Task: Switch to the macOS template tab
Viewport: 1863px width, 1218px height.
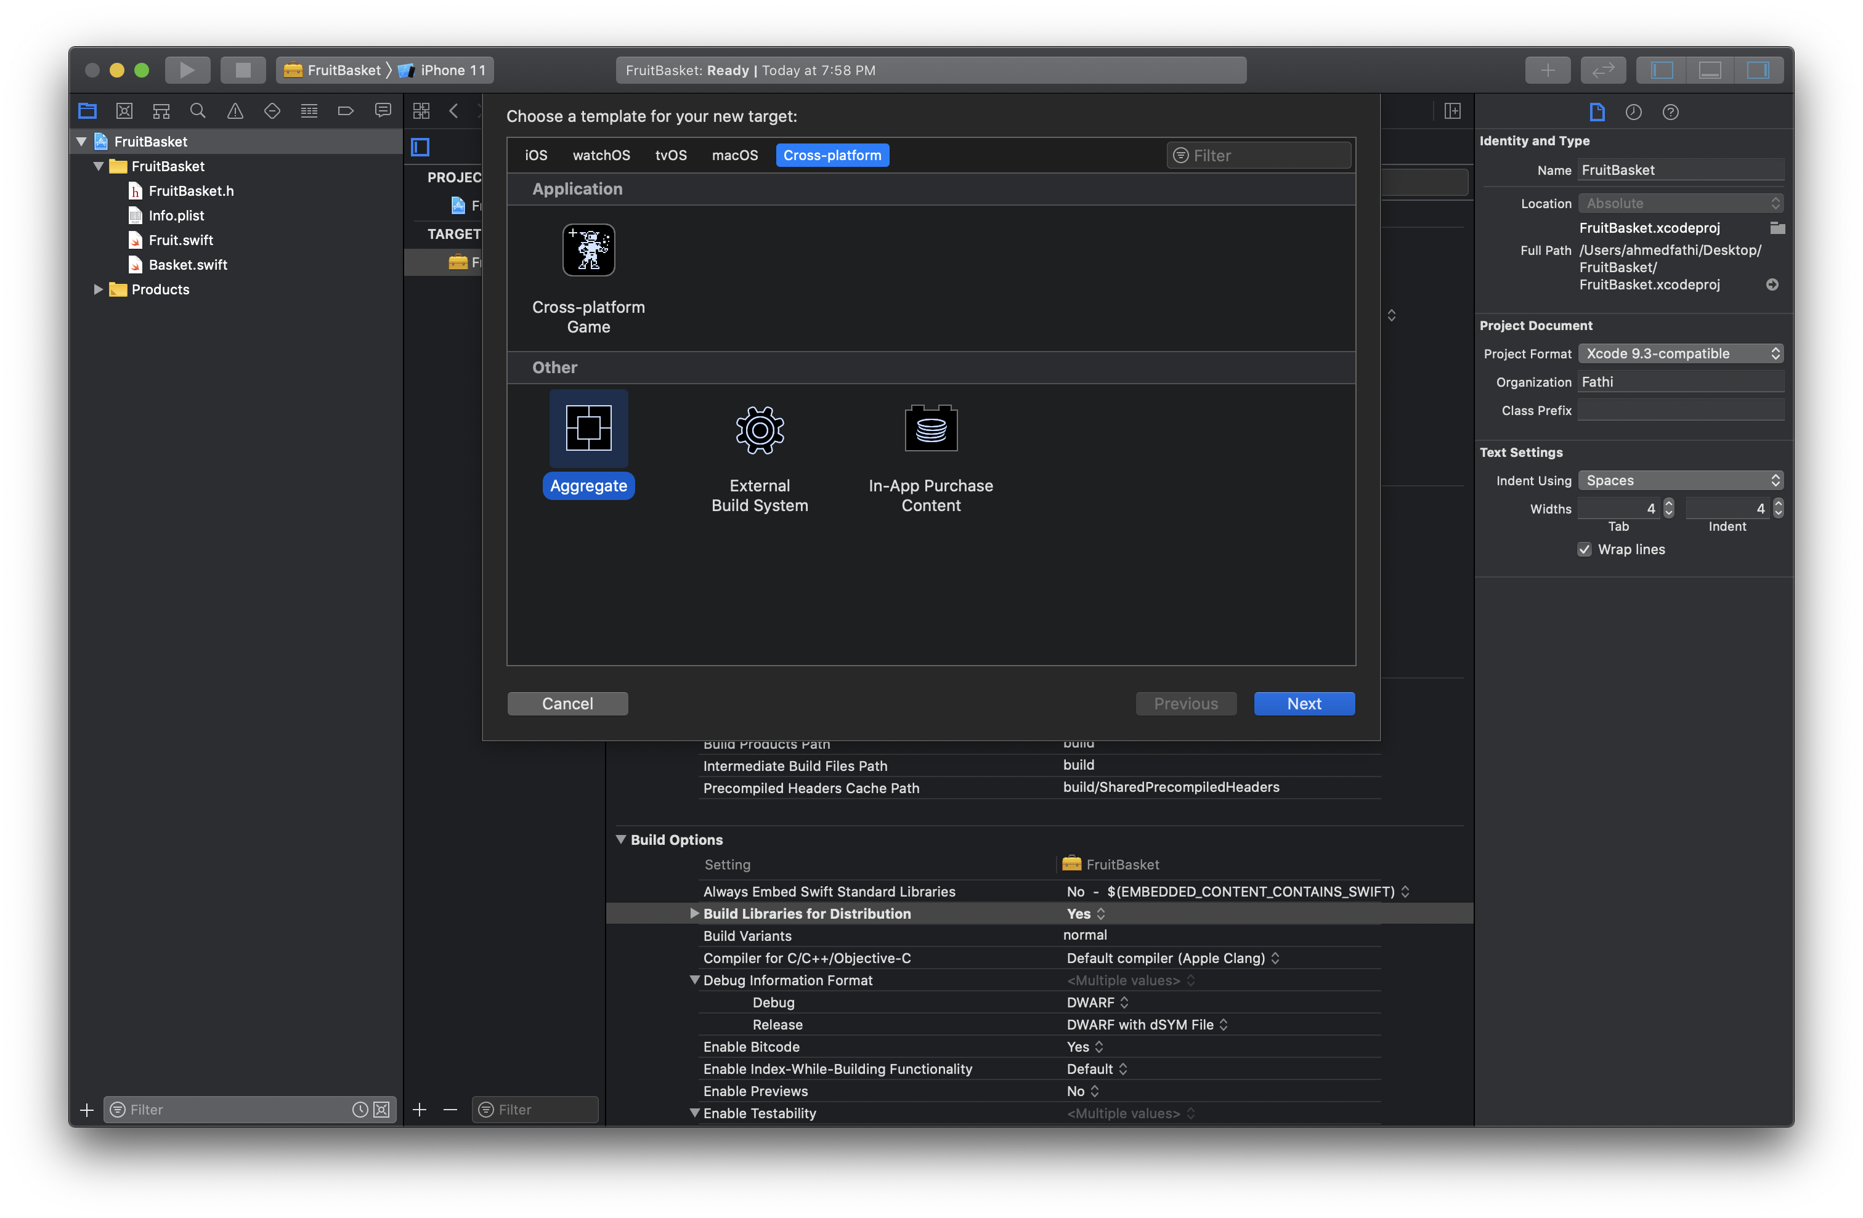Action: pos(735,155)
